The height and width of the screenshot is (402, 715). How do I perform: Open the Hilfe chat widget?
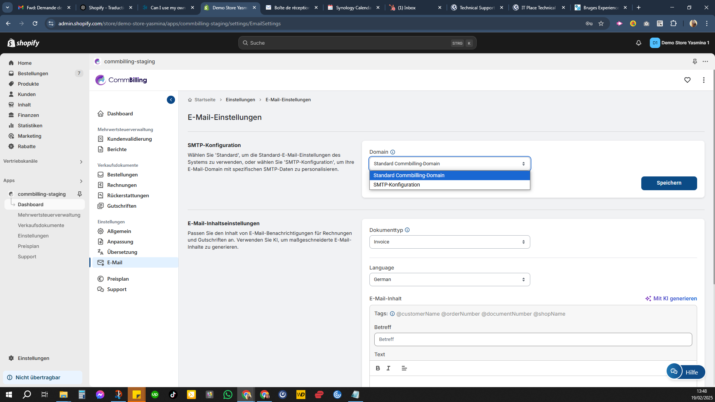tap(686, 372)
